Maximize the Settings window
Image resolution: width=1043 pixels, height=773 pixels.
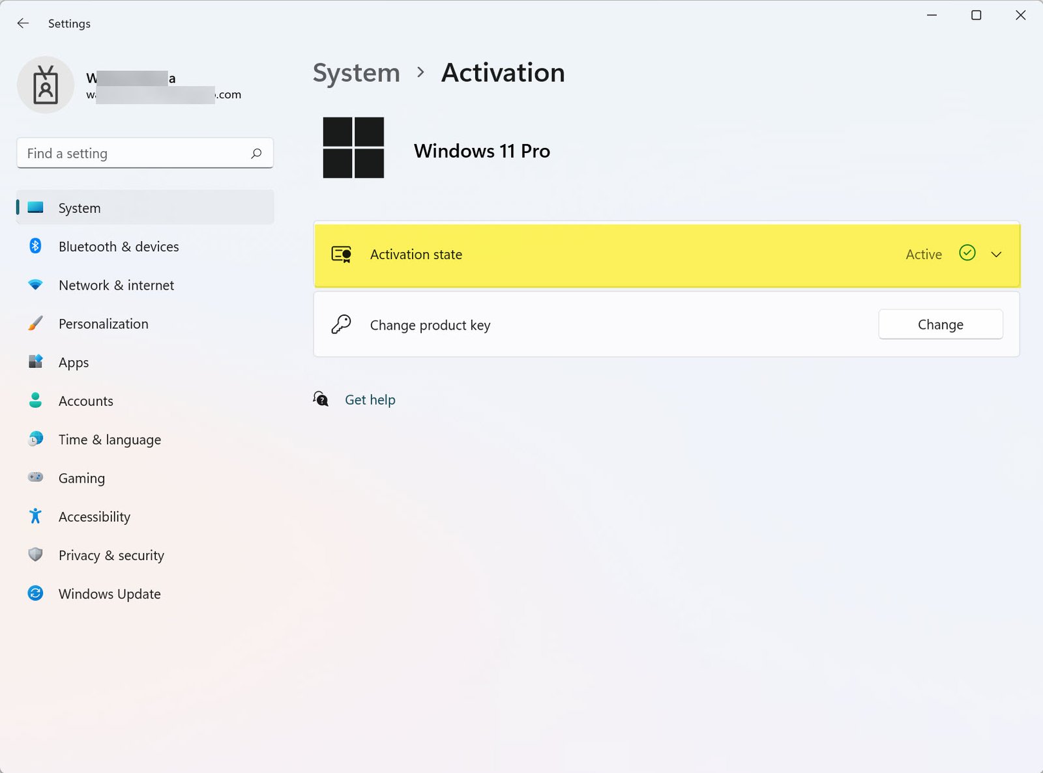point(976,15)
